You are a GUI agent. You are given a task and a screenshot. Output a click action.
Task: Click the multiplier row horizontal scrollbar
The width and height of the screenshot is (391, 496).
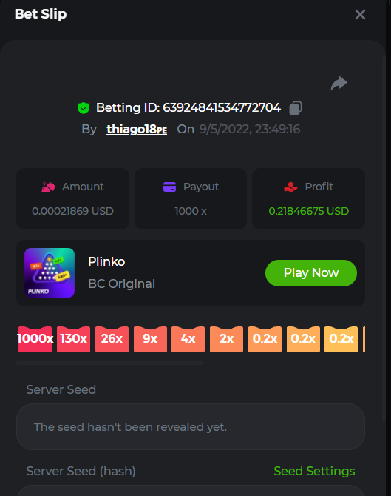pyautogui.click(x=110, y=363)
